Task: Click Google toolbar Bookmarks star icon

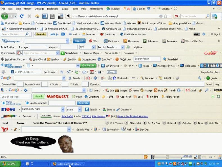Action: tap(114, 78)
